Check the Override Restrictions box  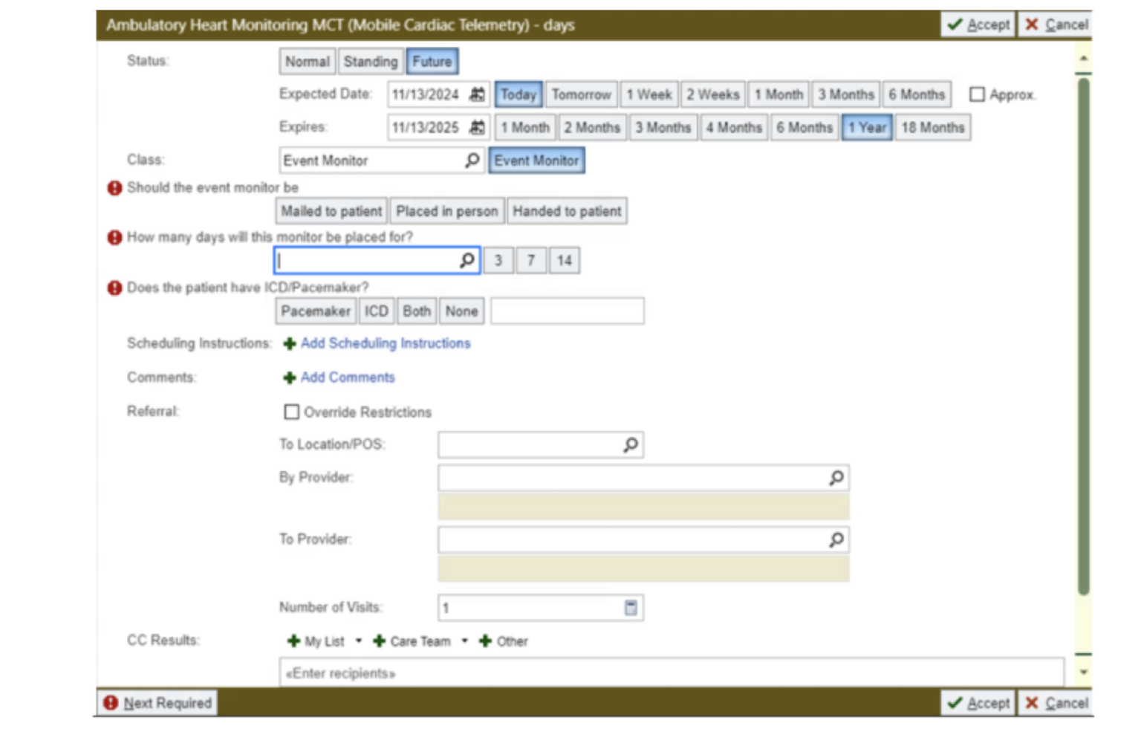click(x=292, y=412)
